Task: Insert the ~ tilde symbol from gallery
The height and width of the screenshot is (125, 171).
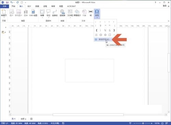Action: [114, 35]
